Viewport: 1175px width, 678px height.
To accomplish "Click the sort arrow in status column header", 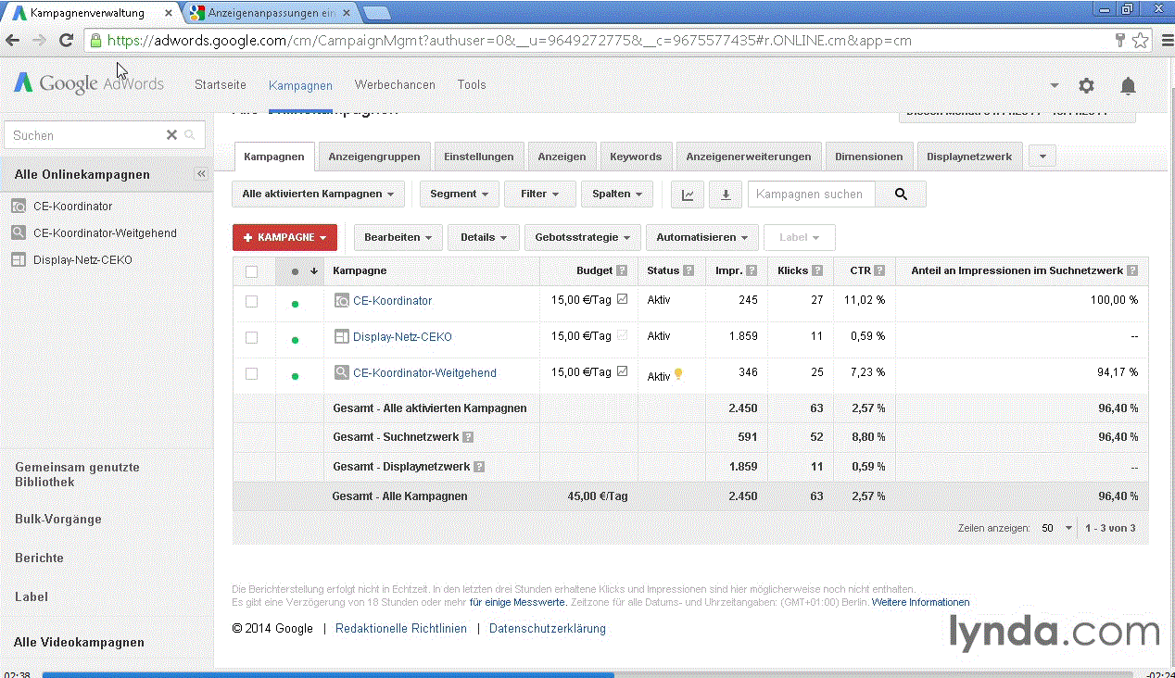I will click(x=314, y=271).
